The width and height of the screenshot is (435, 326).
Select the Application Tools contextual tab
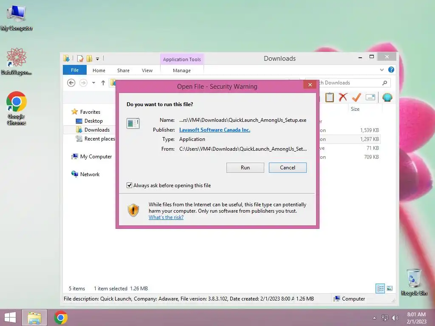tap(182, 59)
